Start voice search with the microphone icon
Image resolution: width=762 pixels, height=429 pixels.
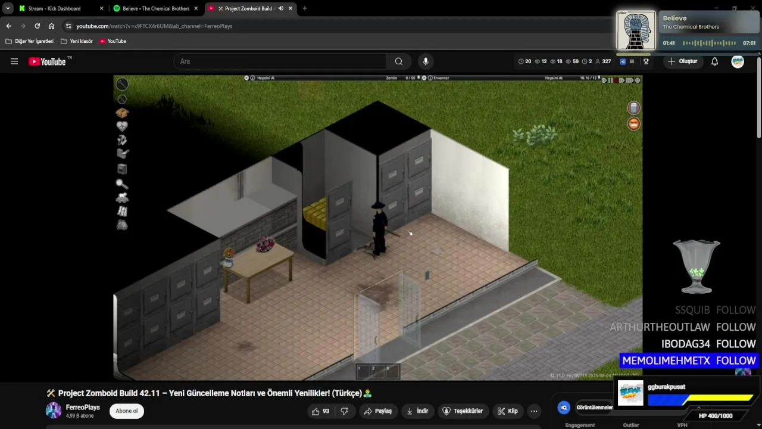pos(425,61)
